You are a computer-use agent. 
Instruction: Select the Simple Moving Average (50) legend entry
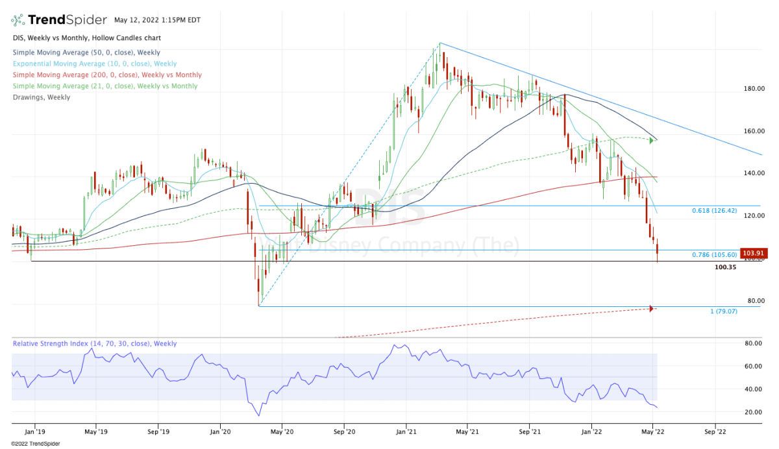point(86,53)
